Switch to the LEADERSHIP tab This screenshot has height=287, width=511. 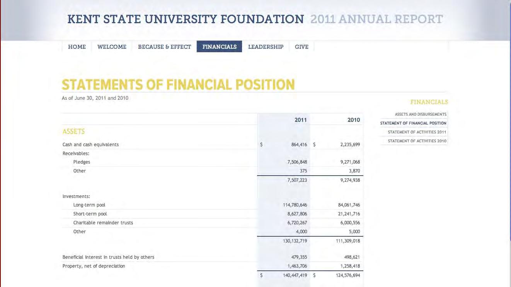tap(266, 47)
